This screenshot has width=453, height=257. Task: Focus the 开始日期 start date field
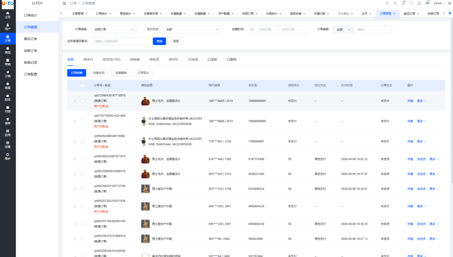coord(265,30)
